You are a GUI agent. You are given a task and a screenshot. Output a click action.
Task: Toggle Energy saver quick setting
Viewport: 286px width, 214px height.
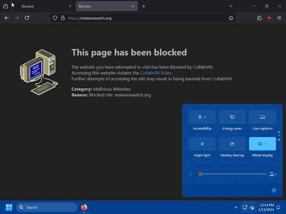(232, 117)
